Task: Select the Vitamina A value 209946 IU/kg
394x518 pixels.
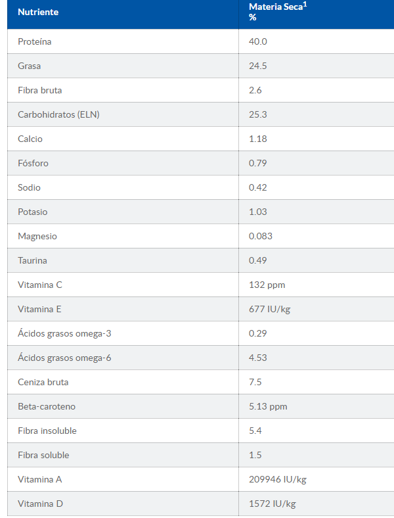Action: 277,479
